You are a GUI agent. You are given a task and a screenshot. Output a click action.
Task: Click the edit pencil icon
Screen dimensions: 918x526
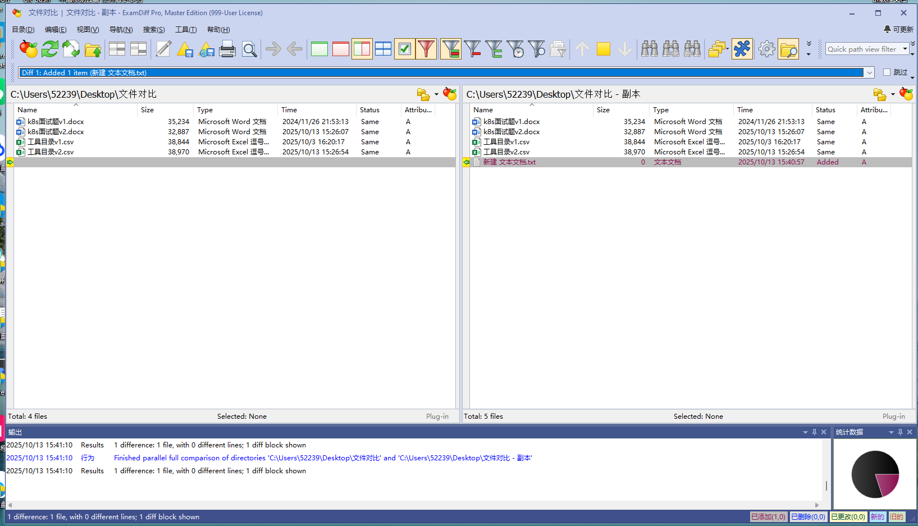click(x=163, y=49)
